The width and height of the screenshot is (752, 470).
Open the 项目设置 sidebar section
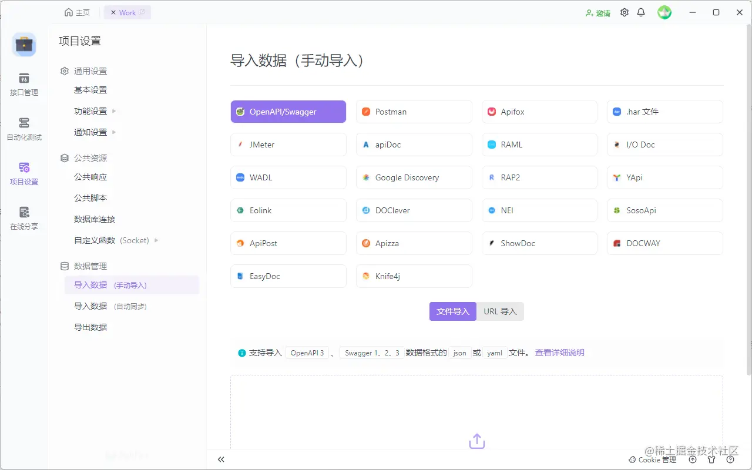[24, 174]
